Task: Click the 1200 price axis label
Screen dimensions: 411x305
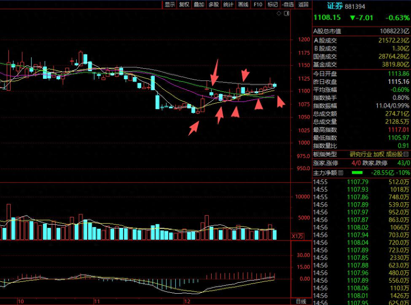Action: [x=304, y=40]
